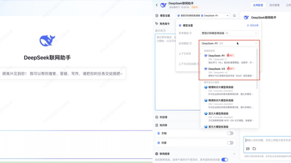The width and height of the screenshot is (291, 163).
Task: Select 精调知识大模型高级版 model option
Action: pyautogui.click(x=229, y=90)
